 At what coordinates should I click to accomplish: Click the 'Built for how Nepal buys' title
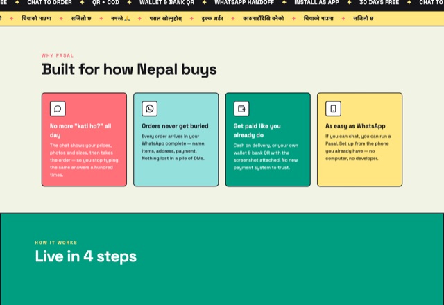[129, 69]
